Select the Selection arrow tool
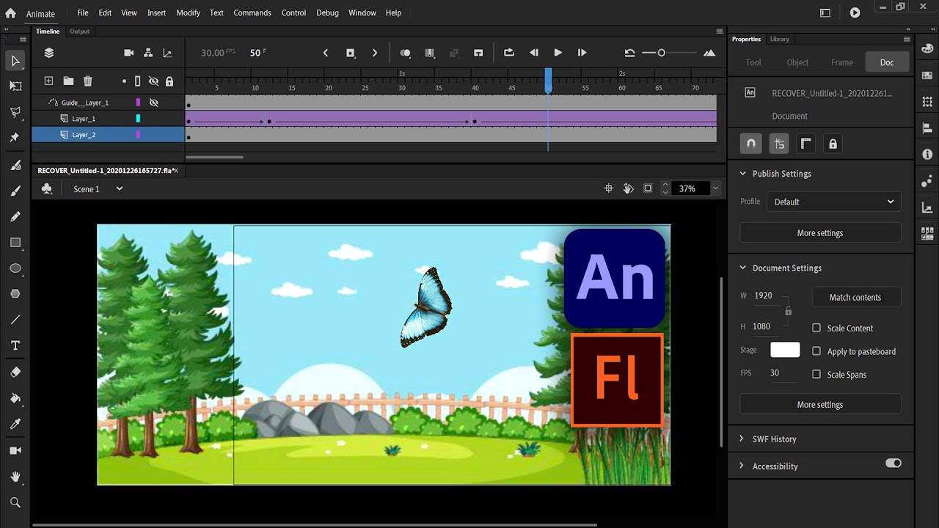This screenshot has width=939, height=528. click(15, 61)
